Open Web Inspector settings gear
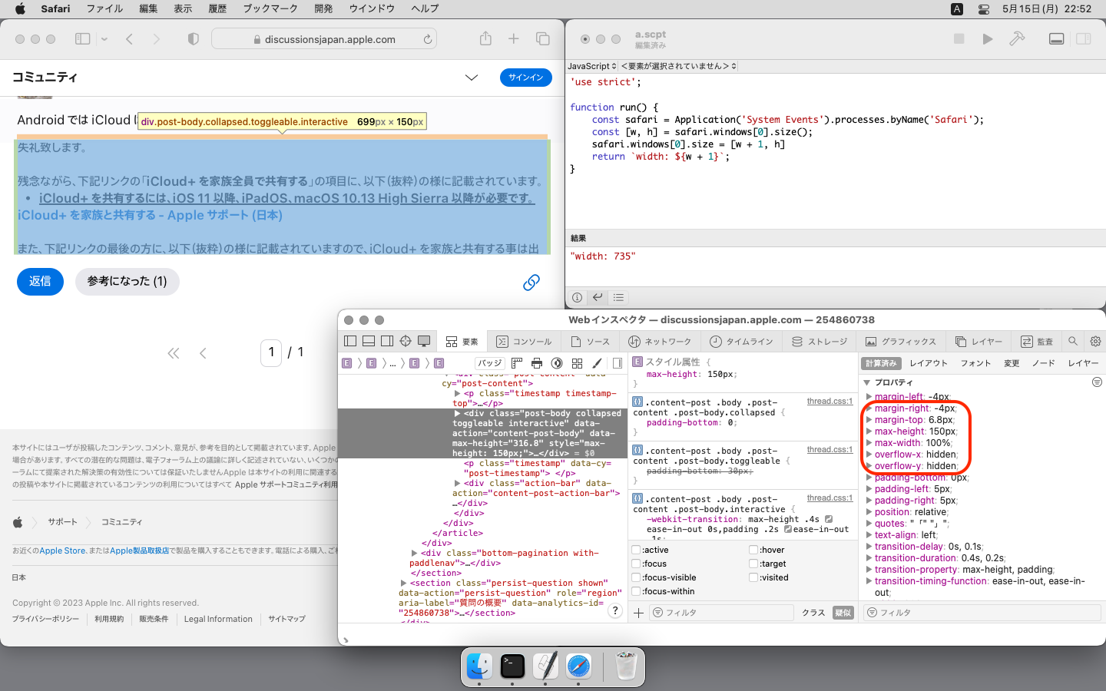The height and width of the screenshot is (691, 1106). pyautogui.click(x=1095, y=341)
